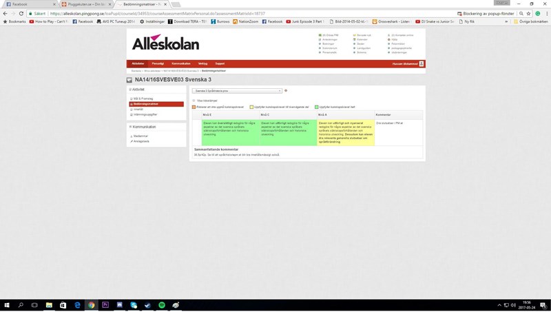The image size is (551, 312).
Task: Switch to the Facebook browser tab
Action: (x=26, y=3)
